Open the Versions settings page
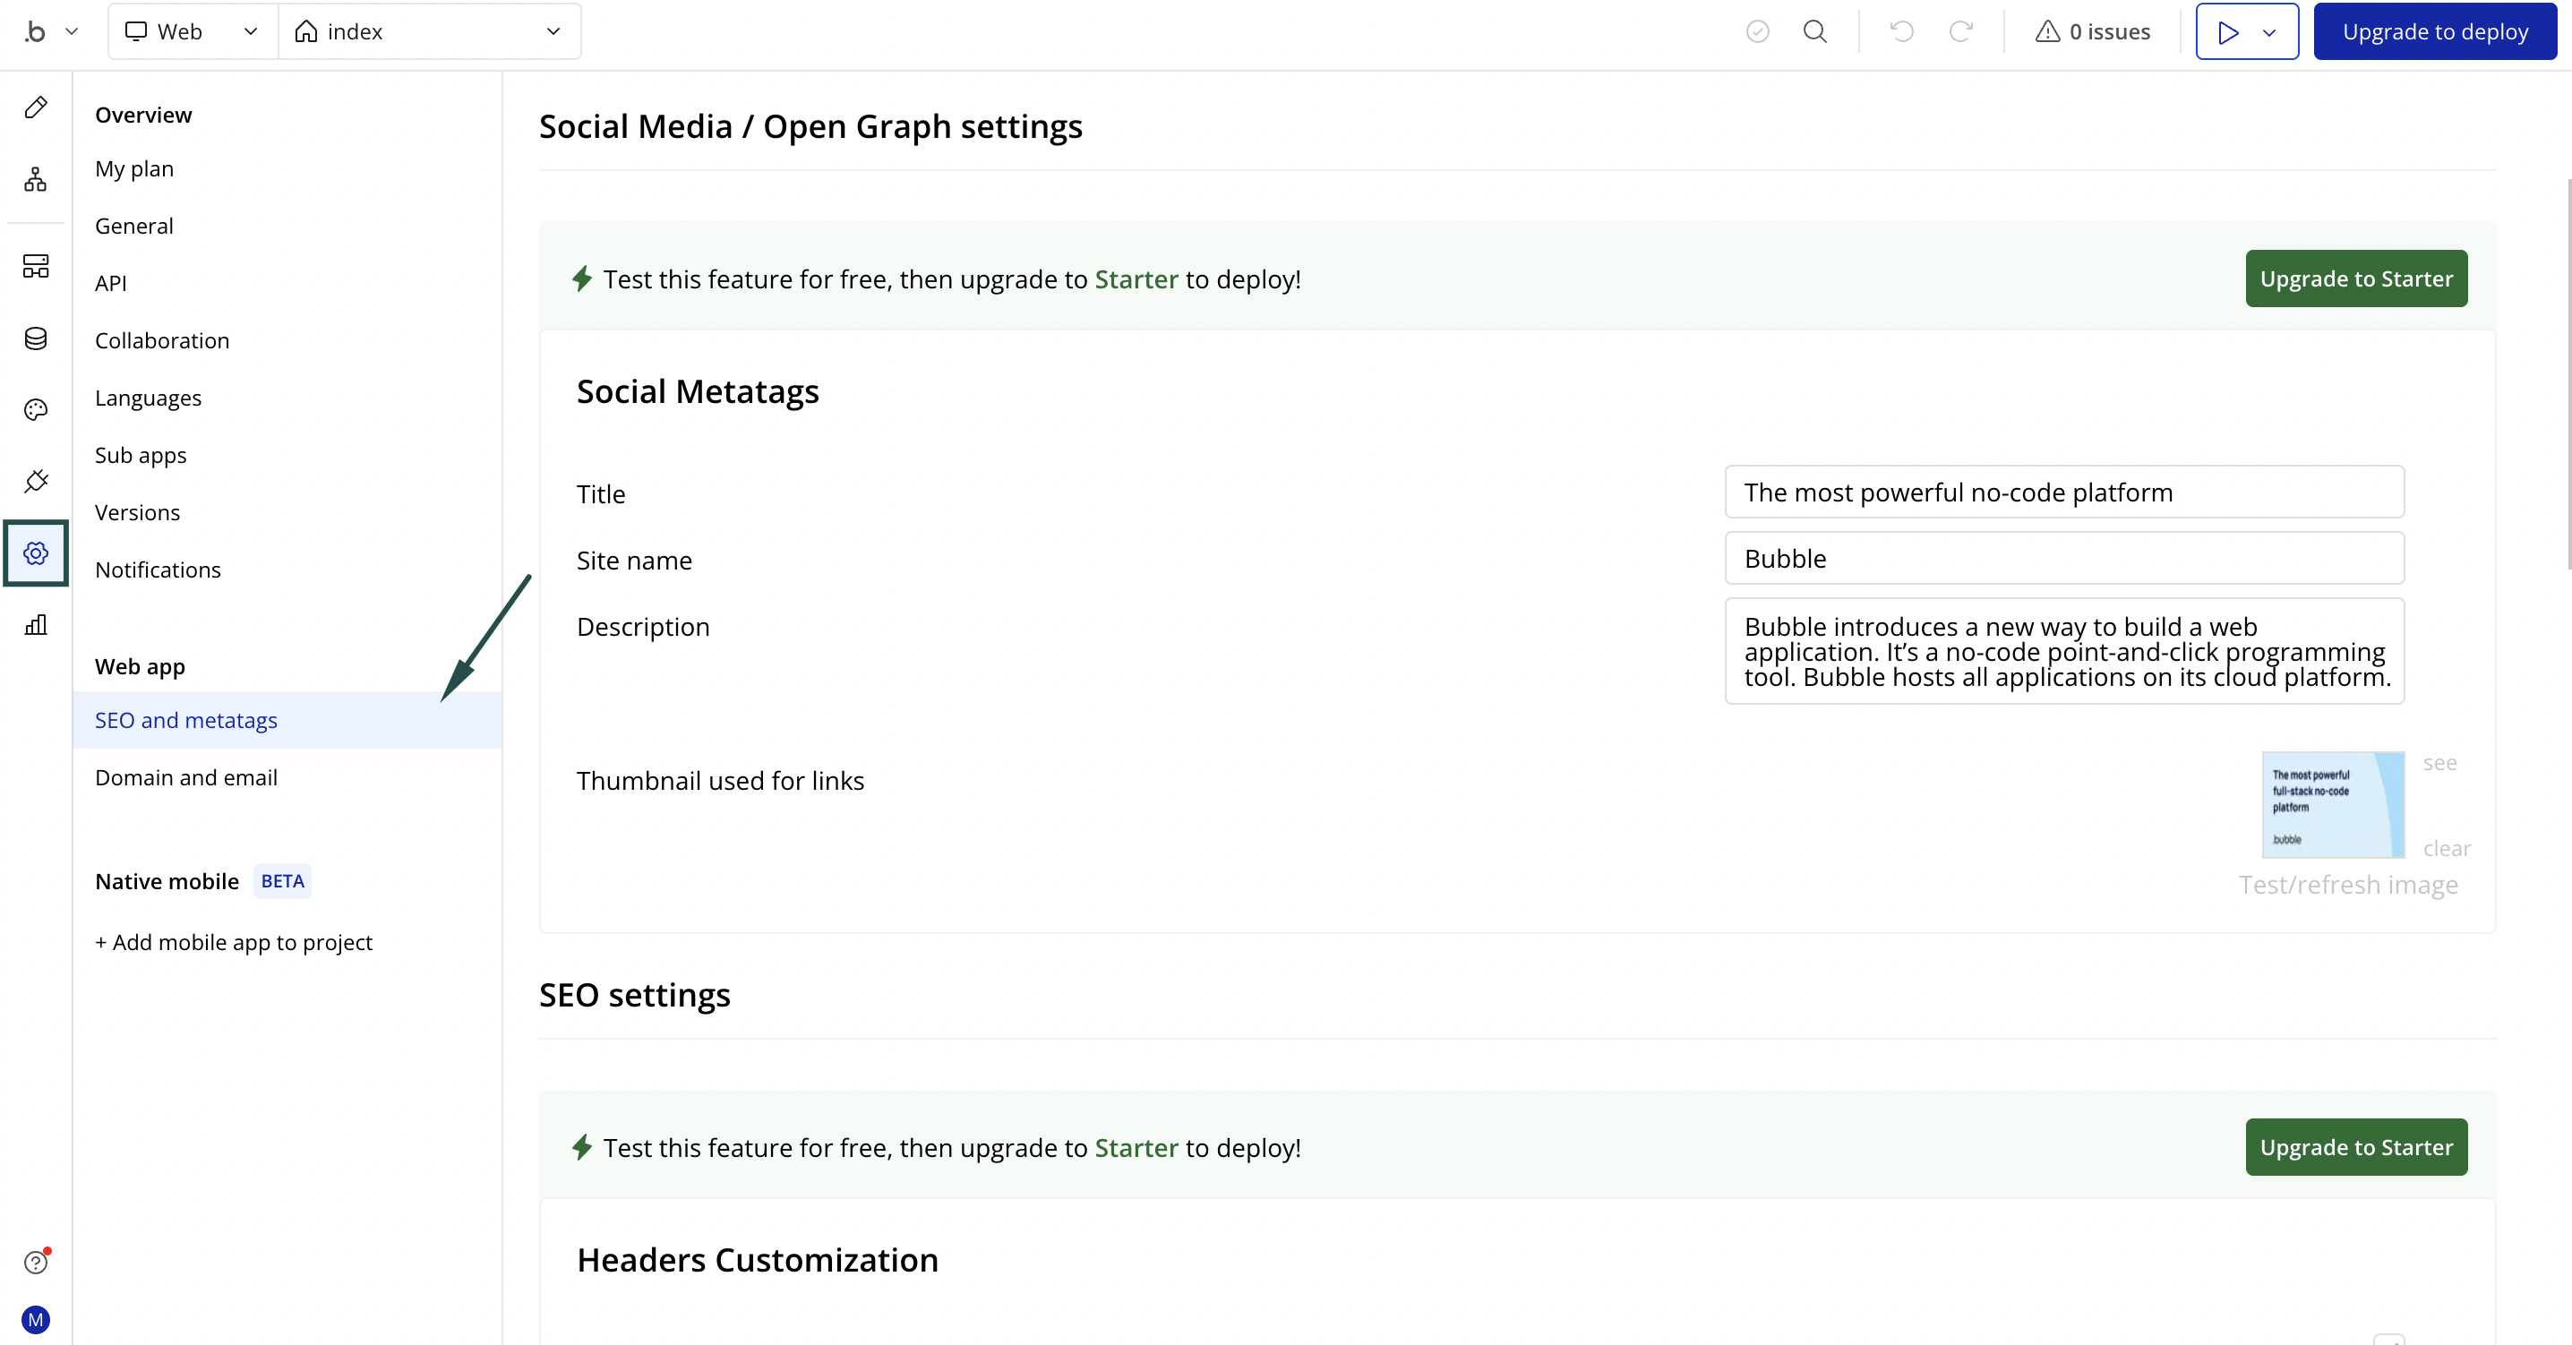2572x1345 pixels. [x=137, y=512]
